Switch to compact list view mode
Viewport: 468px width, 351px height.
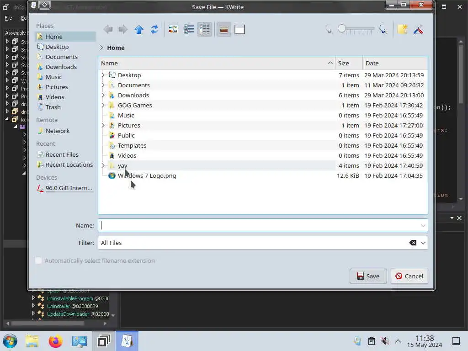189,29
